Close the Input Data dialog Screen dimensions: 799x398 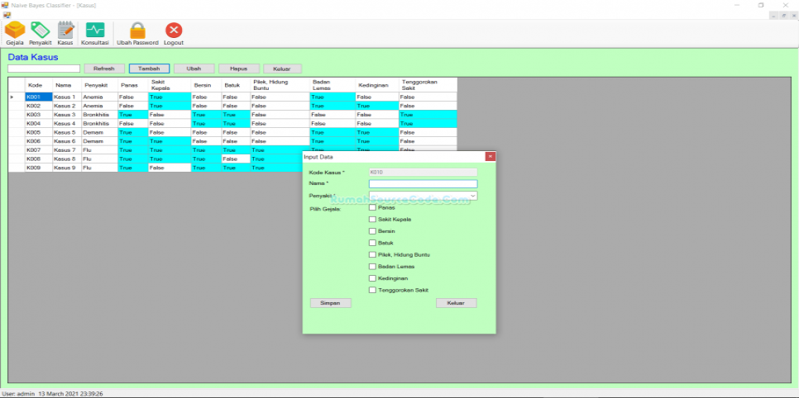(490, 156)
